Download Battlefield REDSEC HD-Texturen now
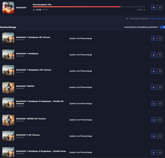 [153, 120]
